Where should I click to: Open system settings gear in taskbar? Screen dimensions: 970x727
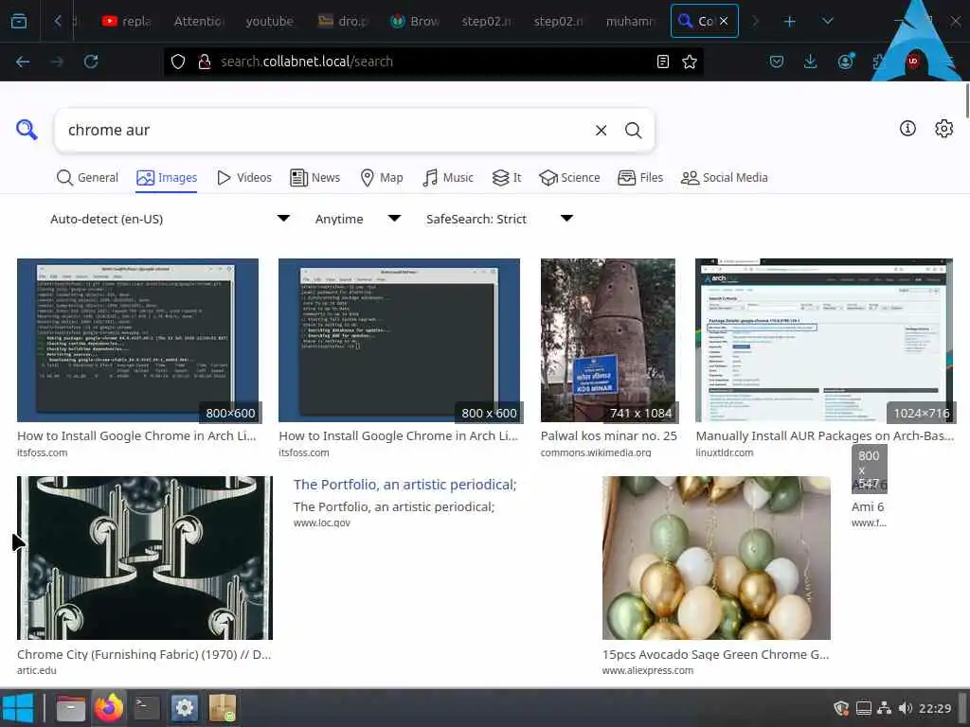click(185, 708)
